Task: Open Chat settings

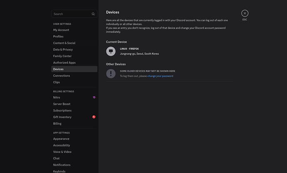Action: [74, 159]
